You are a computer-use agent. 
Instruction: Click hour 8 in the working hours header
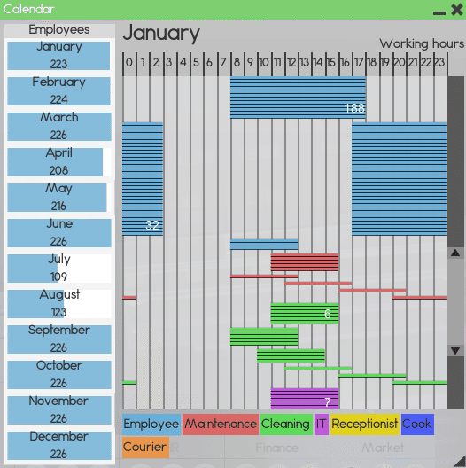click(237, 62)
